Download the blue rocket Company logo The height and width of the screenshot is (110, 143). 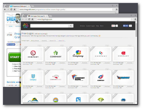click(x=130, y=86)
